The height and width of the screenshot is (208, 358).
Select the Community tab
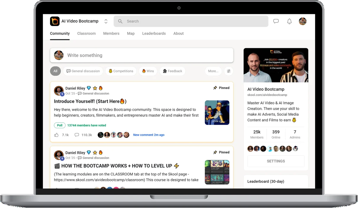click(x=60, y=33)
